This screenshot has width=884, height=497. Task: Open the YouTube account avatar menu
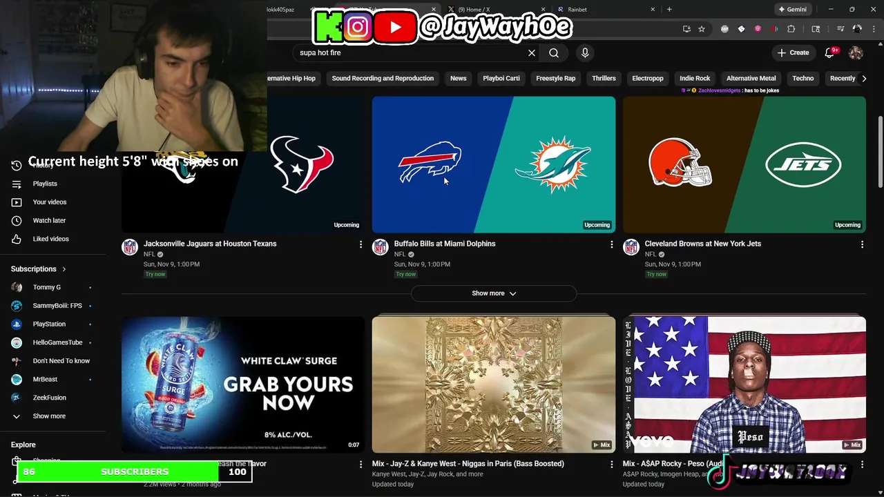pos(856,52)
